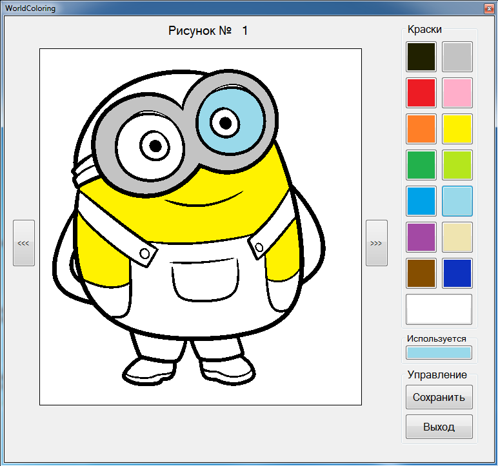
Task: Choose the orange paint swatch
Action: click(421, 129)
